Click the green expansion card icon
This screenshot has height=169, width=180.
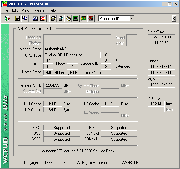[83, 18]
